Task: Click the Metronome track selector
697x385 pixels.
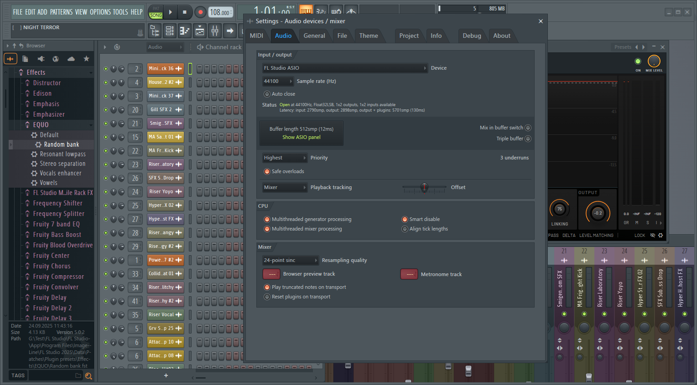Action: pyautogui.click(x=409, y=274)
